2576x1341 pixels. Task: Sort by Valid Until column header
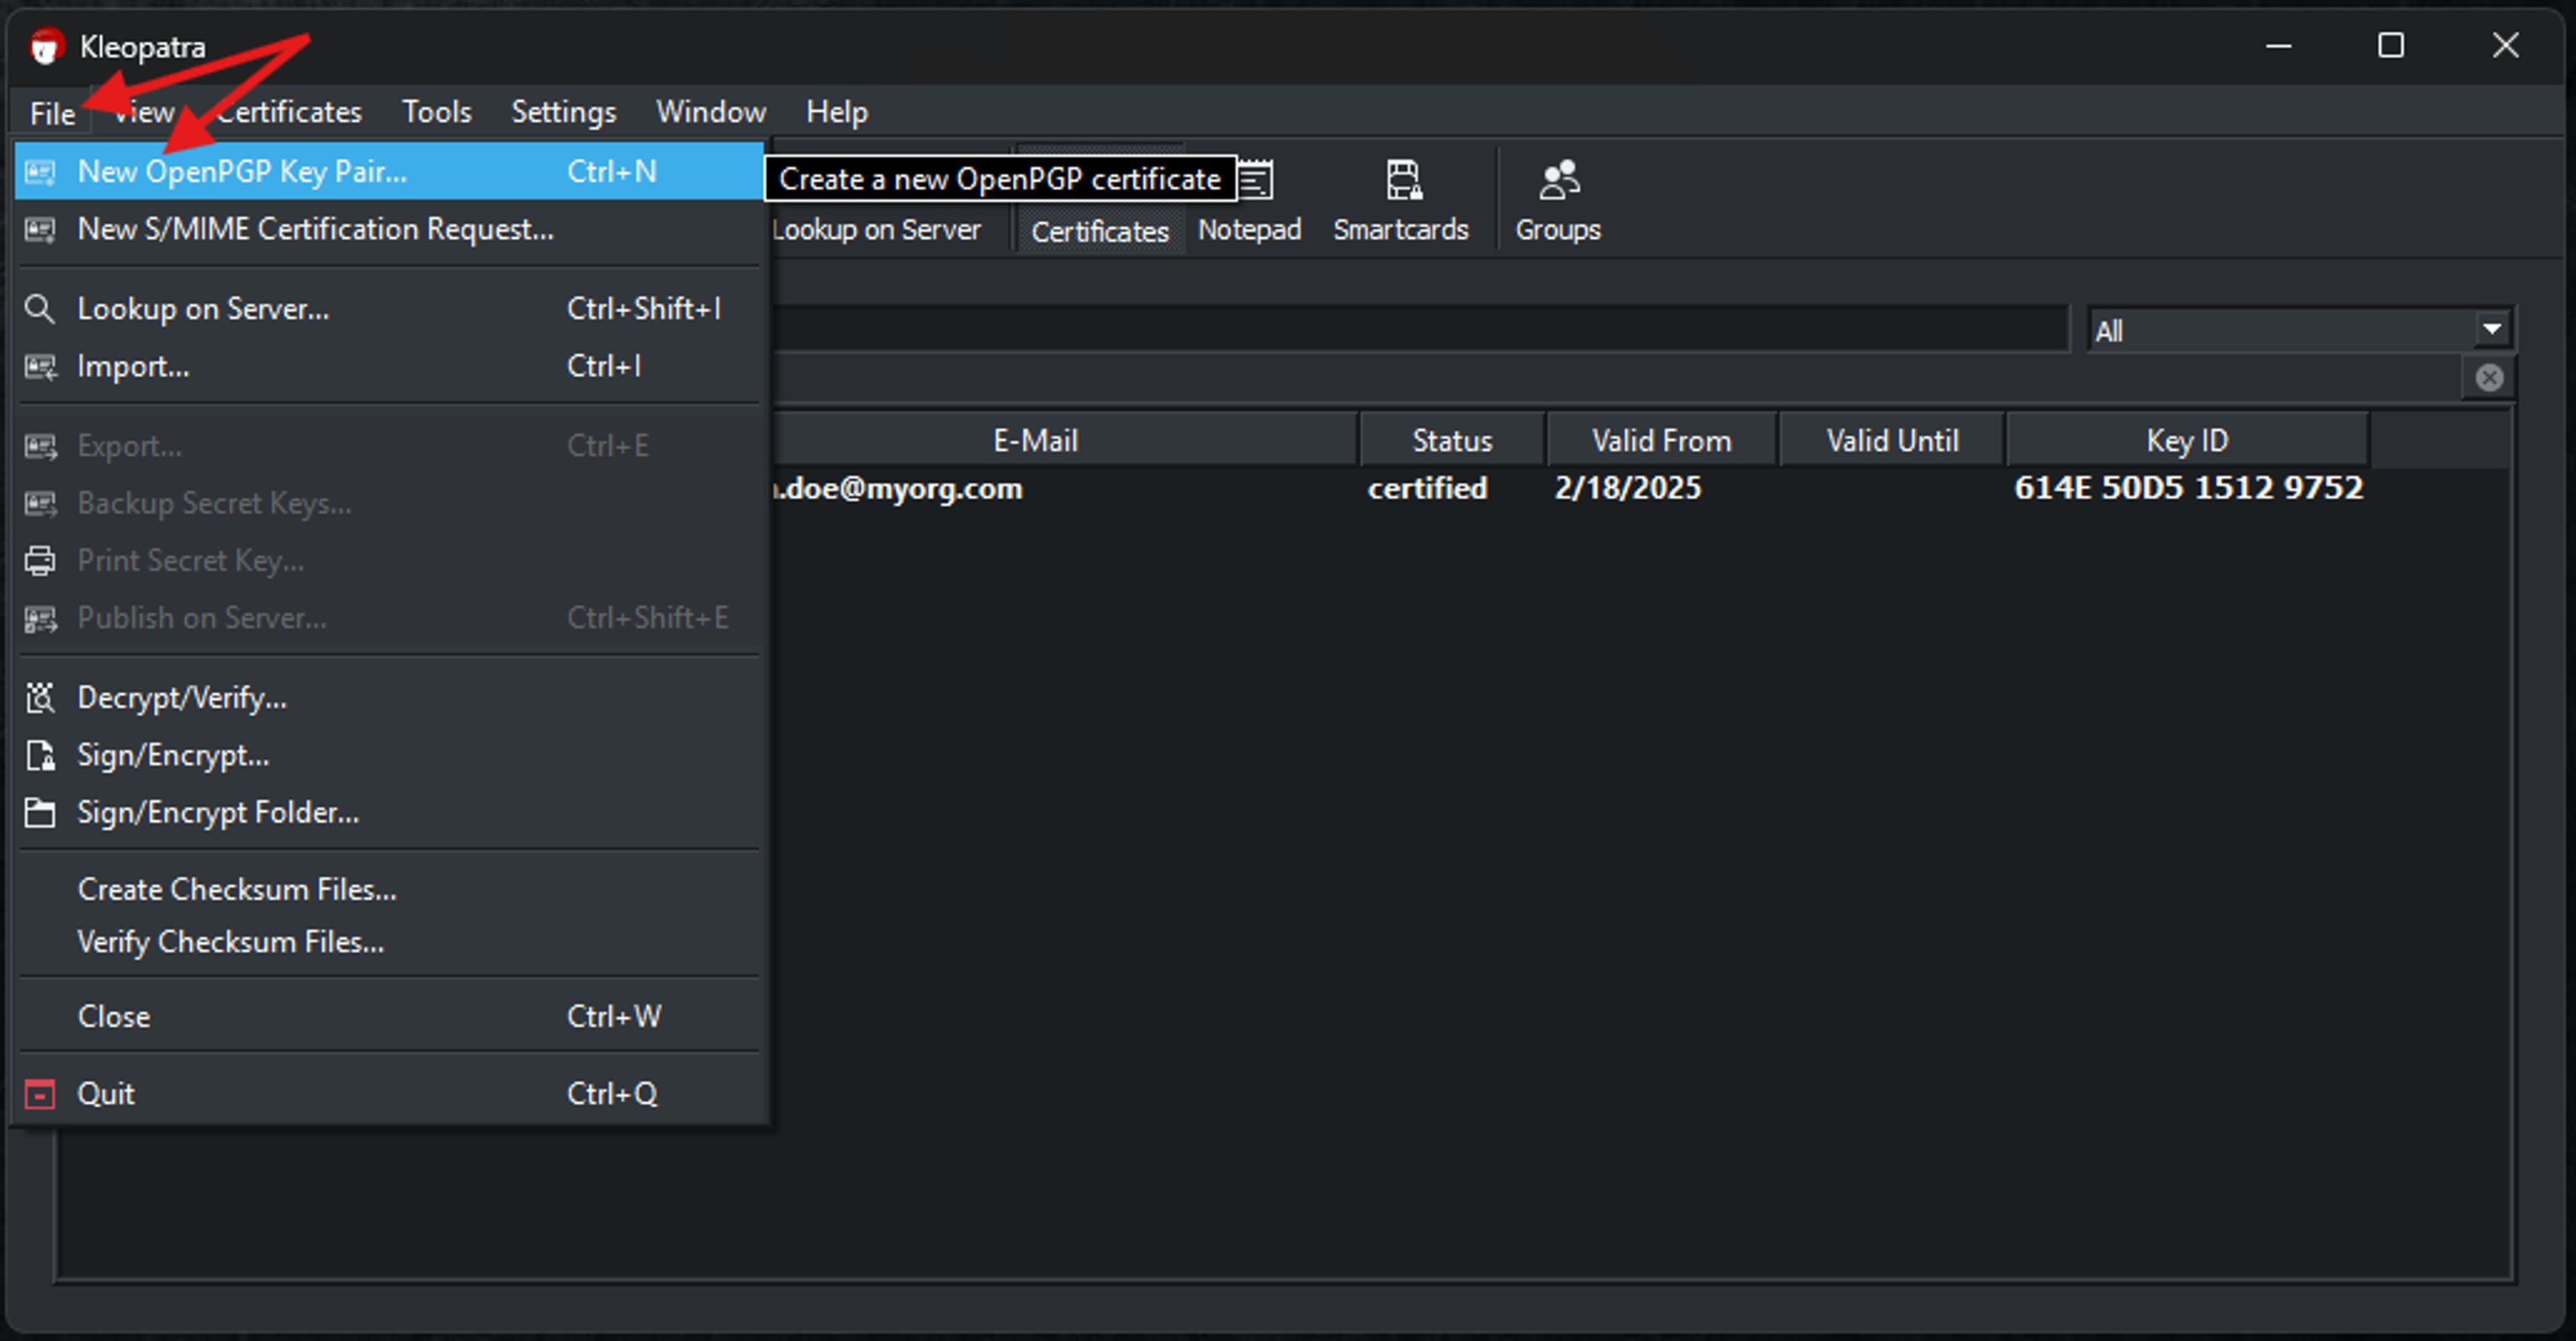point(1892,441)
